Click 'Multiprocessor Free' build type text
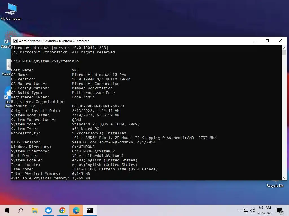The image size is (289, 216). point(93,93)
